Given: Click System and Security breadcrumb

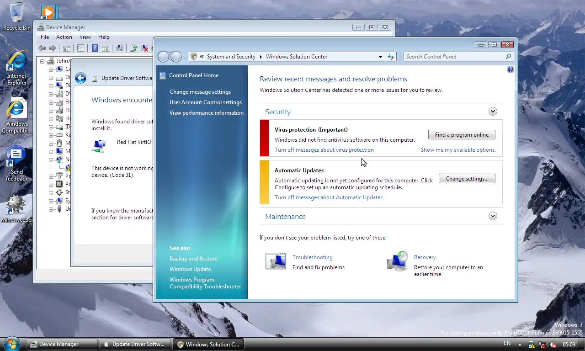Looking at the screenshot, I should (x=231, y=57).
